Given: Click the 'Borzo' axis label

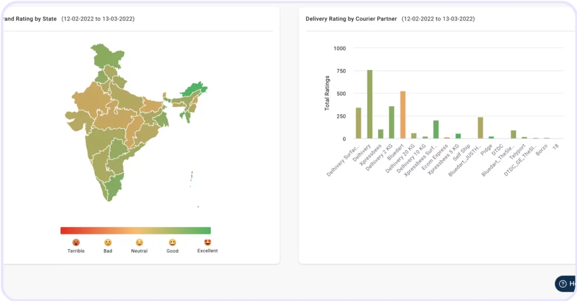Looking at the screenshot, I should 542,150.
